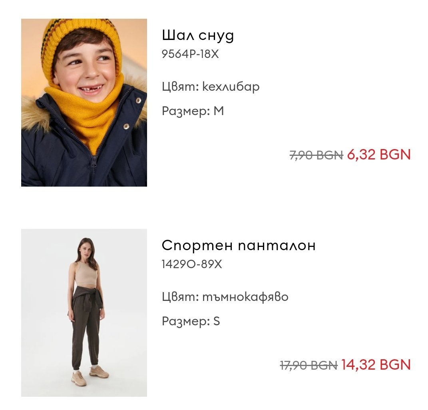Click the red 6,32 BGN sale price
Viewport: 428px width, 410px height.
tap(379, 155)
